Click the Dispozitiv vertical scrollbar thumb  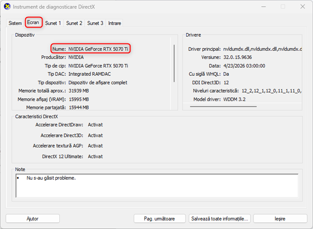[x=174, y=63]
